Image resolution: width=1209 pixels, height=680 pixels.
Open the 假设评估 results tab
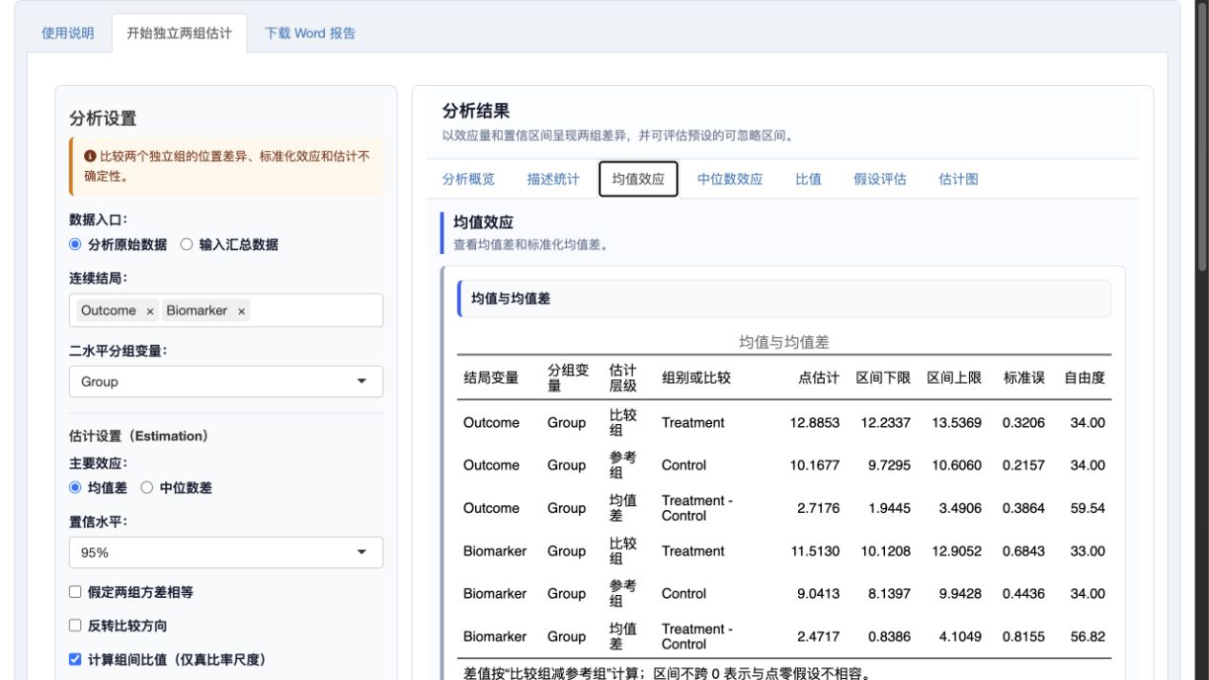coord(880,179)
